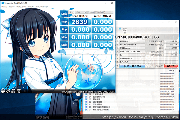180x120 pixels.
Task: Click the status orb of SMART attribute 0E
Action: [86, 107]
